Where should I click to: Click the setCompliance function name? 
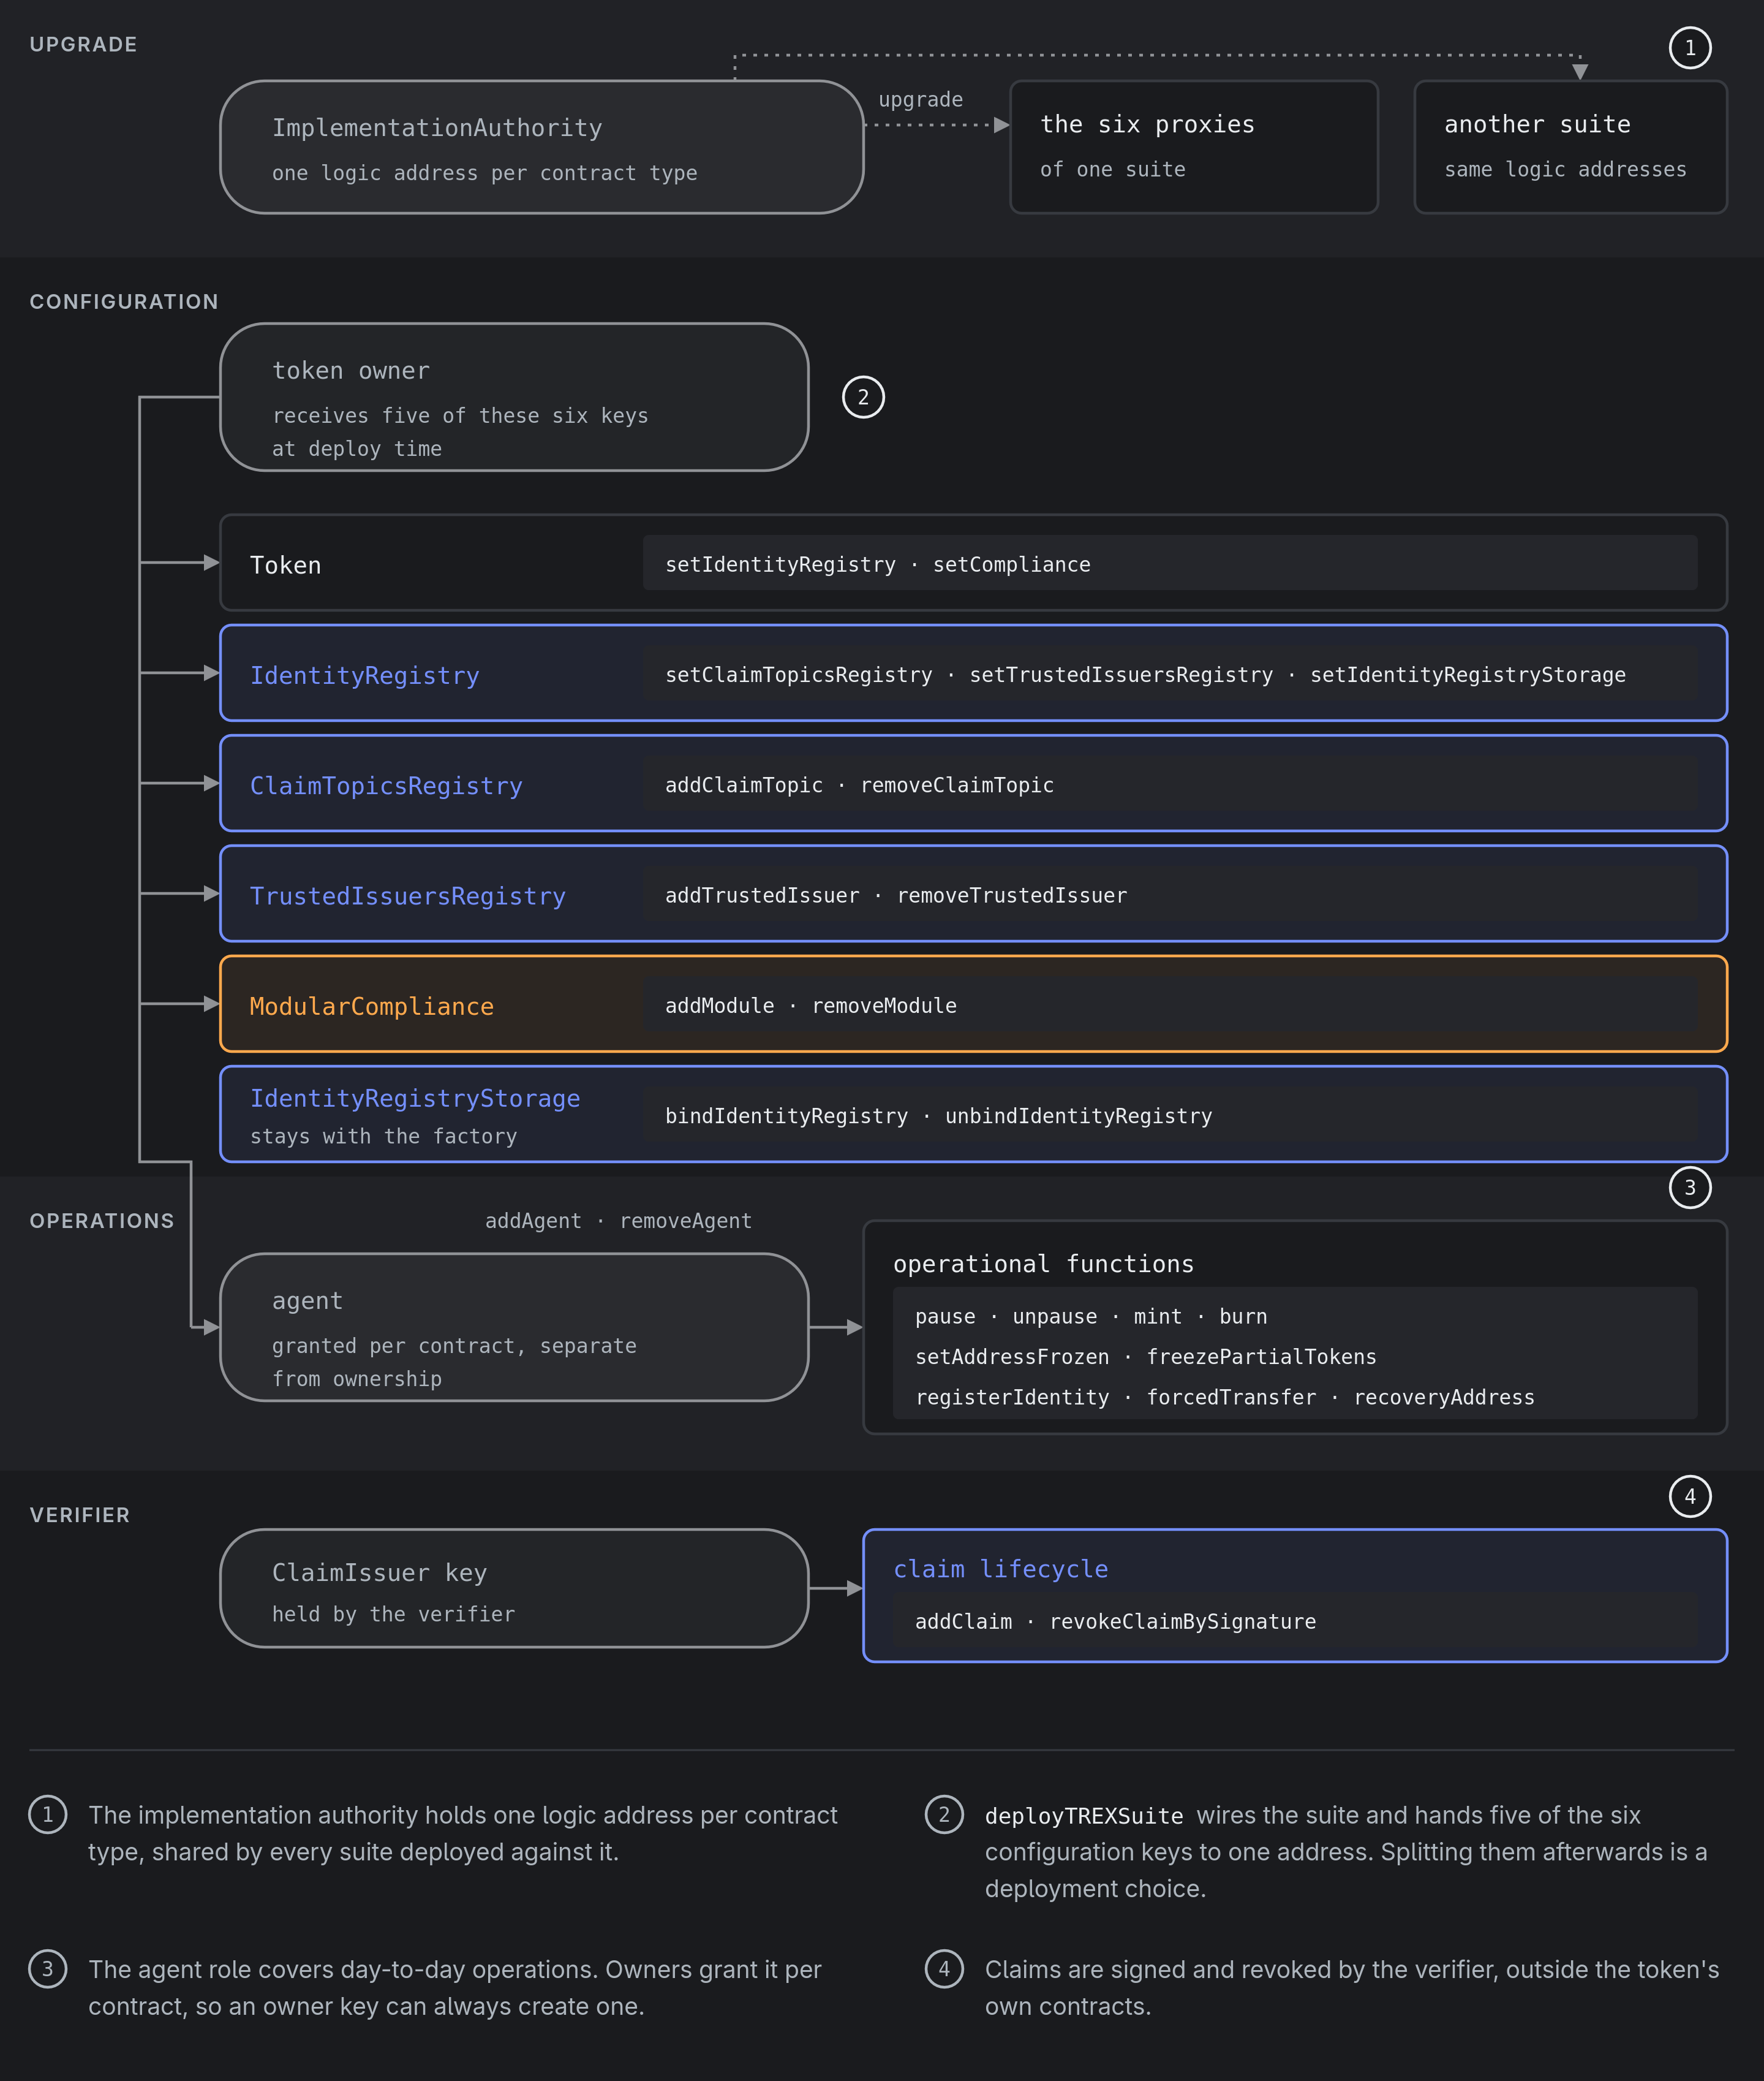pos(1011,564)
